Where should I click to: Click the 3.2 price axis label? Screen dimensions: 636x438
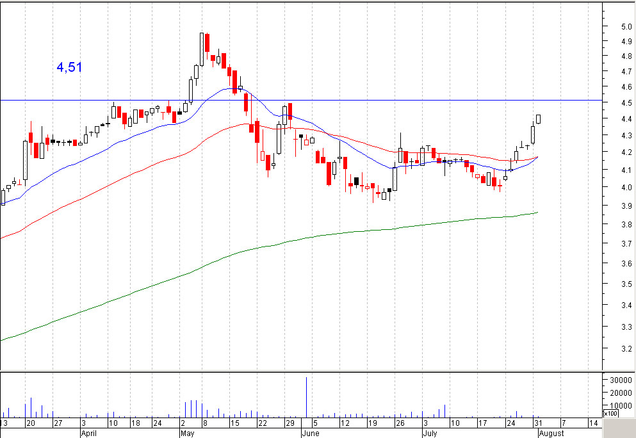pos(626,349)
